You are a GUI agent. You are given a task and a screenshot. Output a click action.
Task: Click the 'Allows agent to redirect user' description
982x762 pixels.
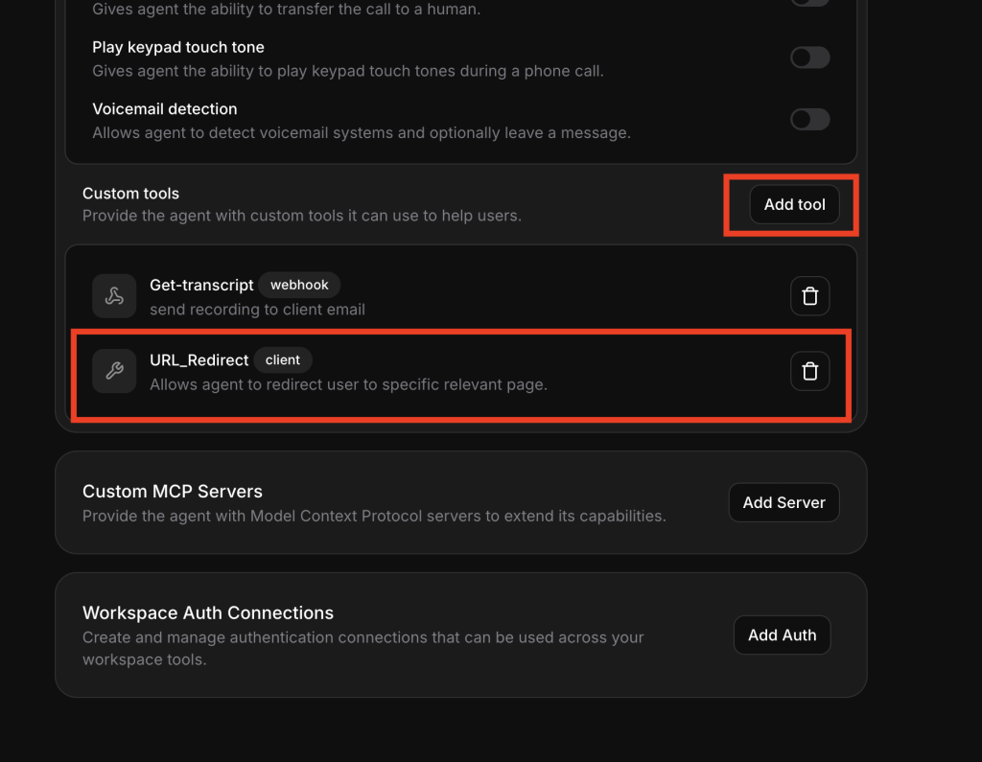348,384
